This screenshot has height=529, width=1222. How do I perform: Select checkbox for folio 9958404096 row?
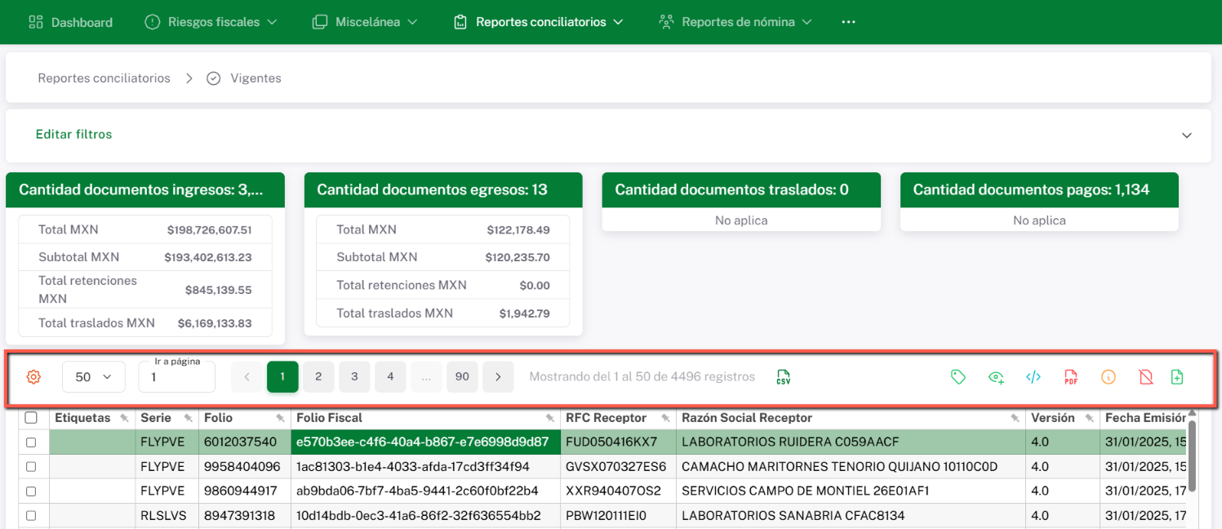[x=31, y=467]
